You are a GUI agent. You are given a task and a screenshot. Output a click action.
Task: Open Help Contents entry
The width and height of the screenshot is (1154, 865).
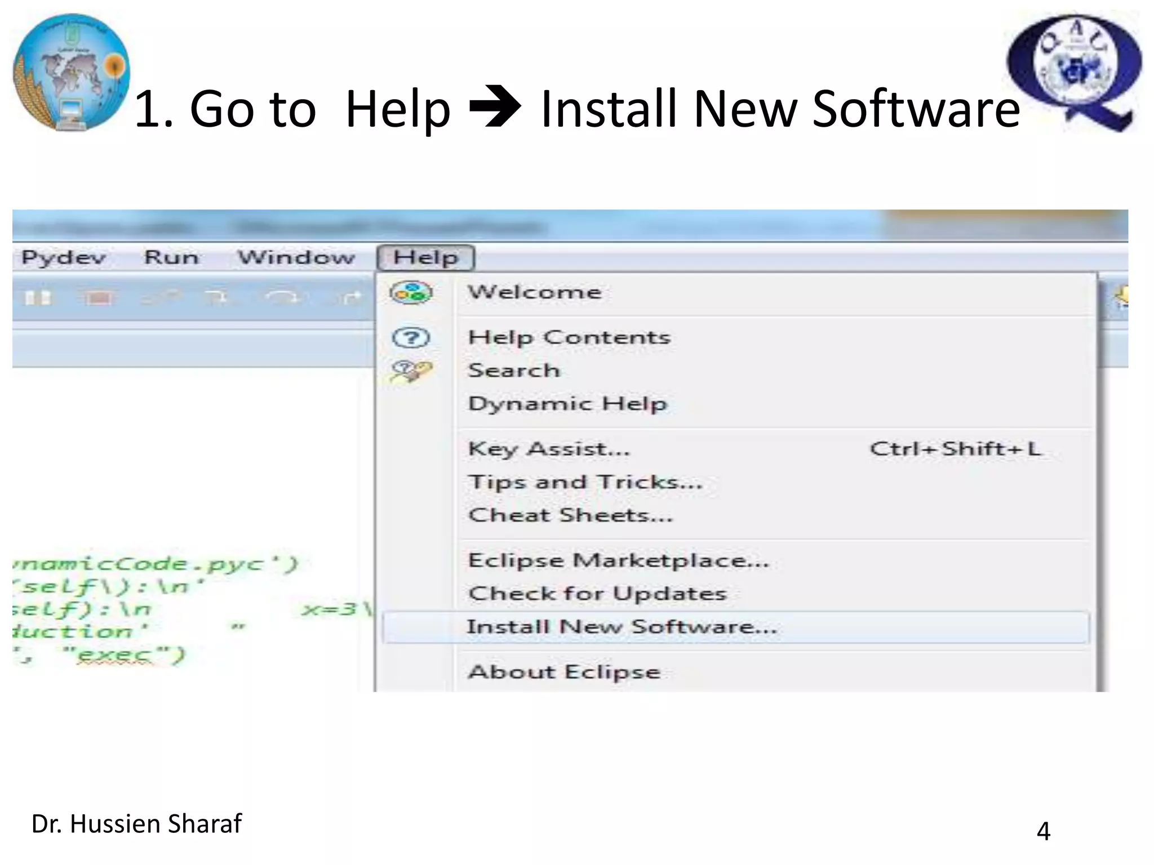(735, 337)
